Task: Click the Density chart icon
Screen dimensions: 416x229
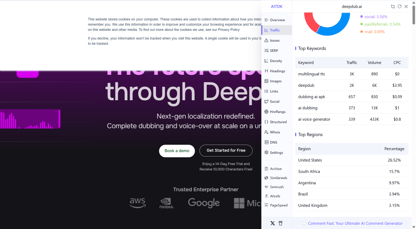Action: pos(267,61)
